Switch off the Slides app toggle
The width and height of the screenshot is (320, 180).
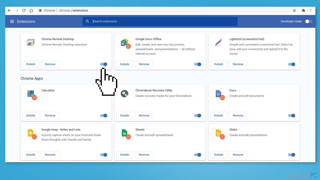point(292,155)
